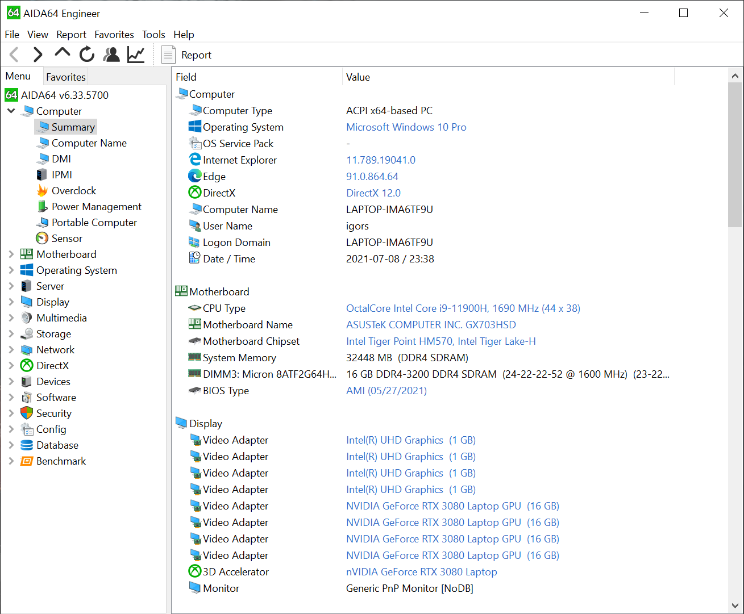
Task: Click the Devices tree icon
Action: 27,382
